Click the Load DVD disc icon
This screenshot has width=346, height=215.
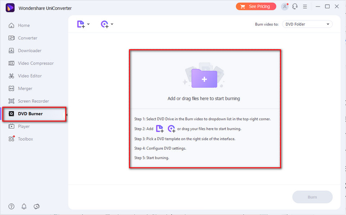(104, 25)
